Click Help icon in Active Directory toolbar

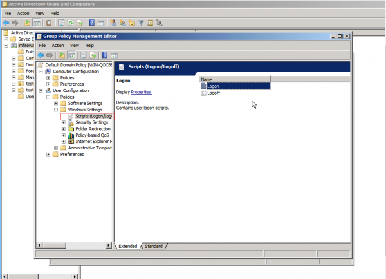click(91, 23)
